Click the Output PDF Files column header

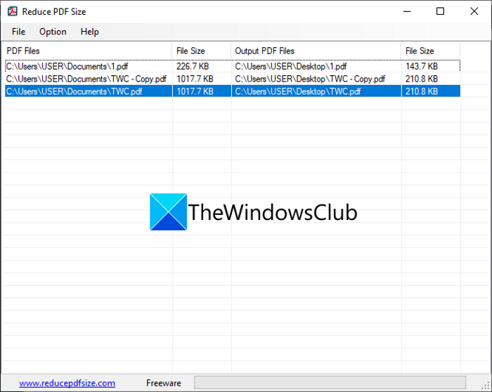click(x=316, y=51)
